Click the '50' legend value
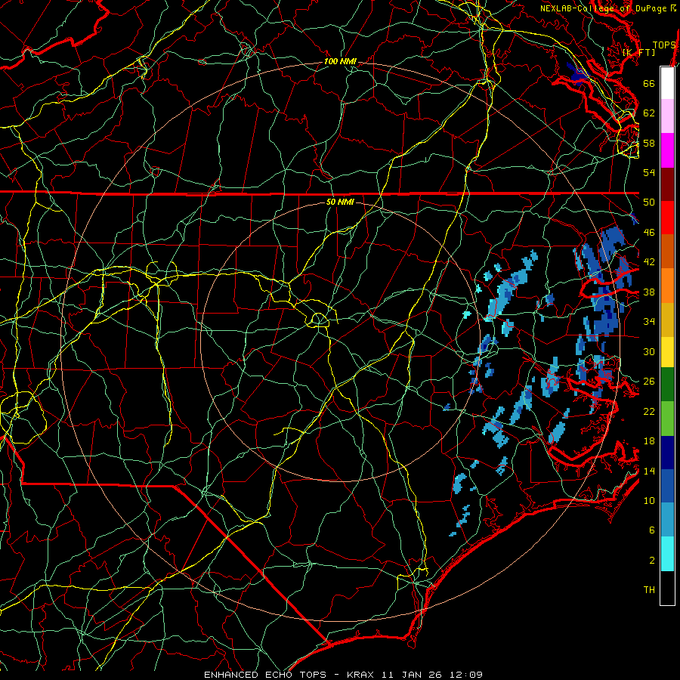The image size is (680, 680). coord(649,202)
